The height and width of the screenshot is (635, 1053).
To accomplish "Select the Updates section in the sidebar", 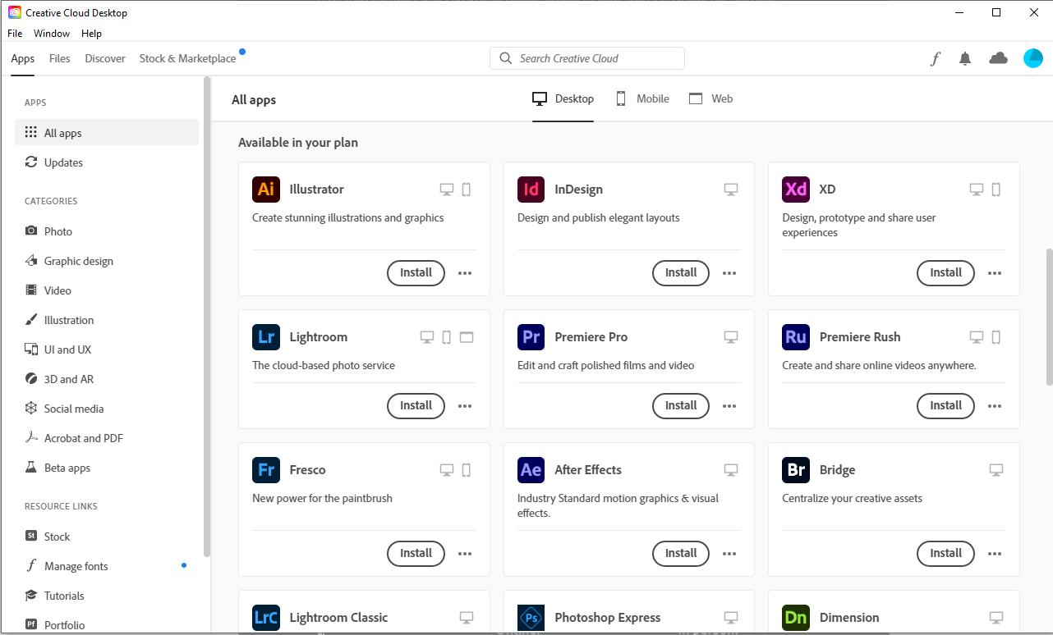I will pyautogui.click(x=62, y=162).
